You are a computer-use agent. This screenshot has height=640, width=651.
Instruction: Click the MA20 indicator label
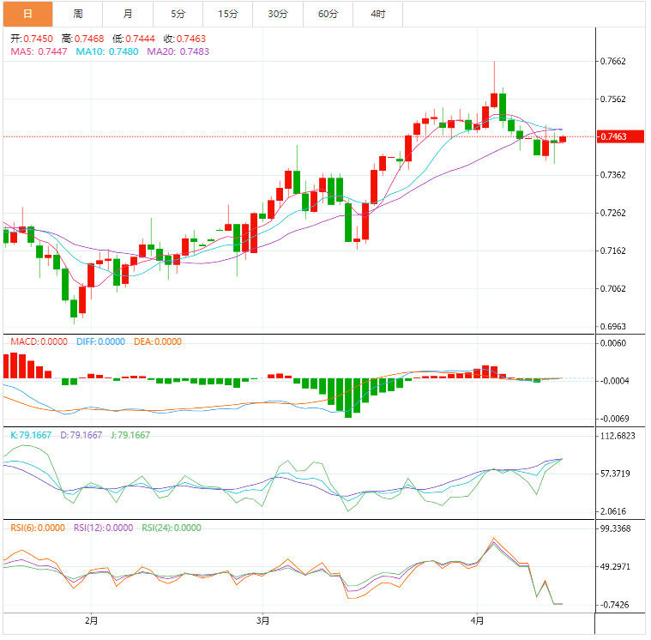tap(178, 51)
